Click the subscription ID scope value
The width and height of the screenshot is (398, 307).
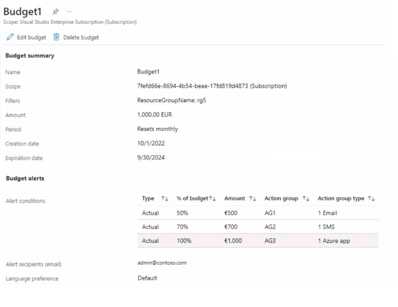211,86
